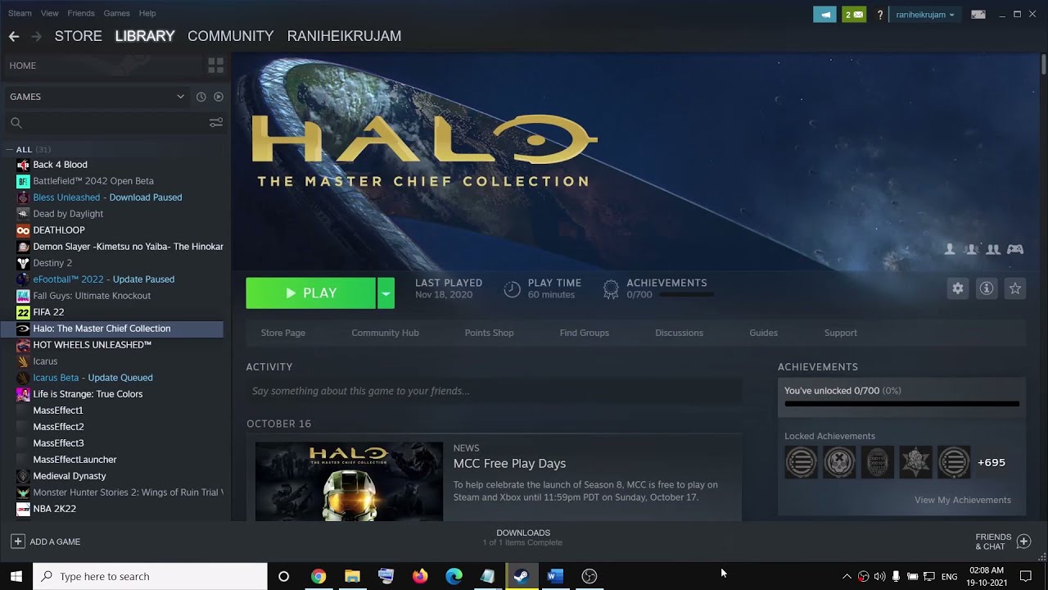Open advanced filter settings icon
Viewport: 1048px width, 590px height.
click(x=215, y=123)
